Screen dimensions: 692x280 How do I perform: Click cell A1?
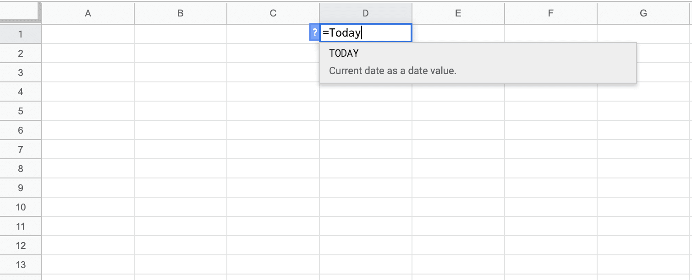88,34
